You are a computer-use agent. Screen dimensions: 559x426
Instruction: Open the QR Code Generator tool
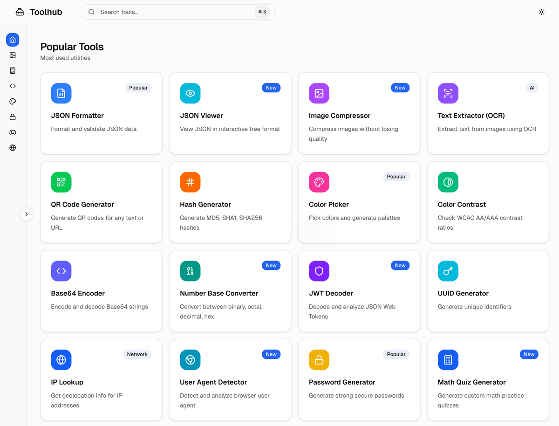tap(101, 202)
